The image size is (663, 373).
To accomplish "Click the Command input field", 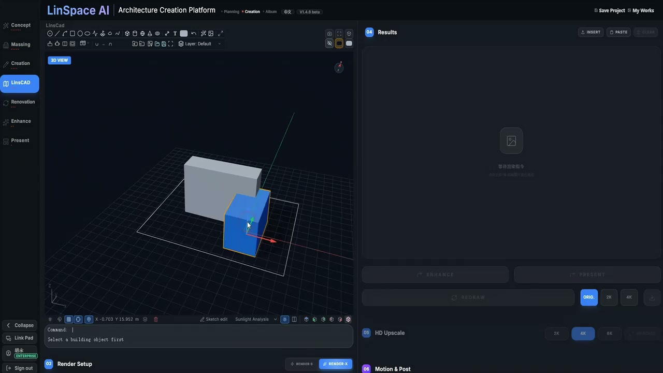I will (x=199, y=330).
